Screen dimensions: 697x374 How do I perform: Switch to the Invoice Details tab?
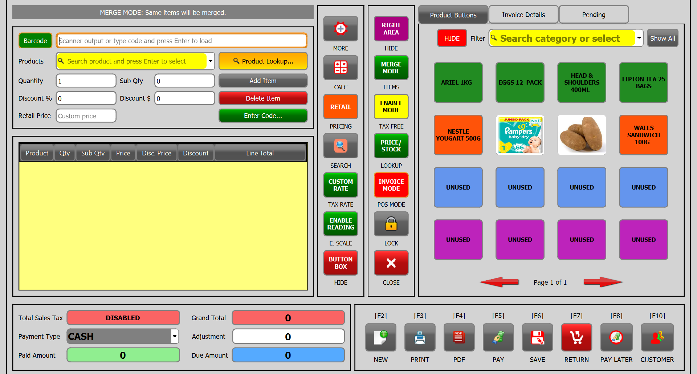[523, 15]
